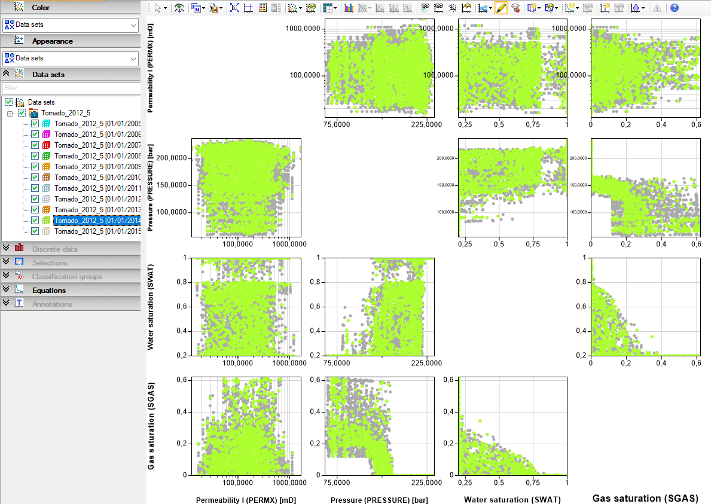Toggle checkbox for Tornado_2012_5 [01/01/2015
The height and width of the screenshot is (504, 711).
[x=35, y=231]
